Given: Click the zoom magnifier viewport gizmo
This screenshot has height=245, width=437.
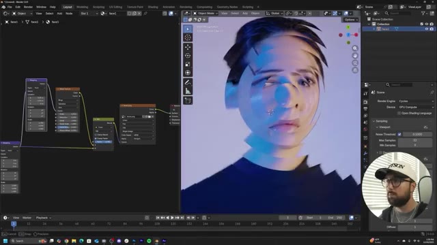Looking at the screenshot, I should (355, 48).
